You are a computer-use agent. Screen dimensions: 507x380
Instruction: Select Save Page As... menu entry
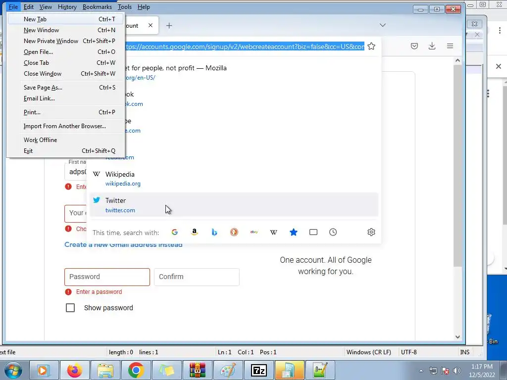point(66,88)
